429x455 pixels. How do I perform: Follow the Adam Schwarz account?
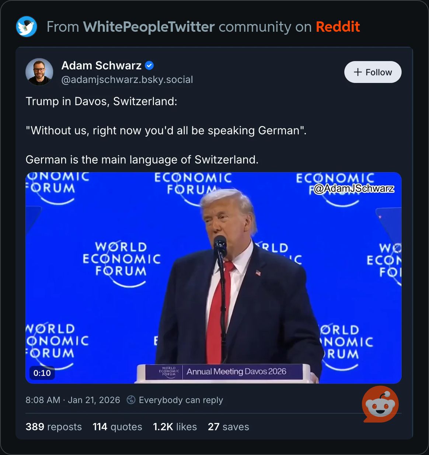pos(373,72)
